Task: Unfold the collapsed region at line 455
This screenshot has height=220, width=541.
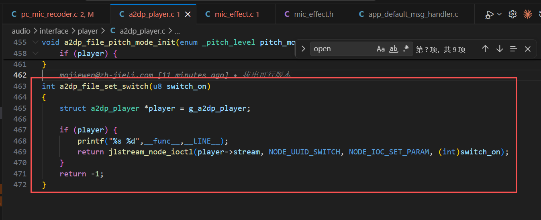Action: click(36, 42)
